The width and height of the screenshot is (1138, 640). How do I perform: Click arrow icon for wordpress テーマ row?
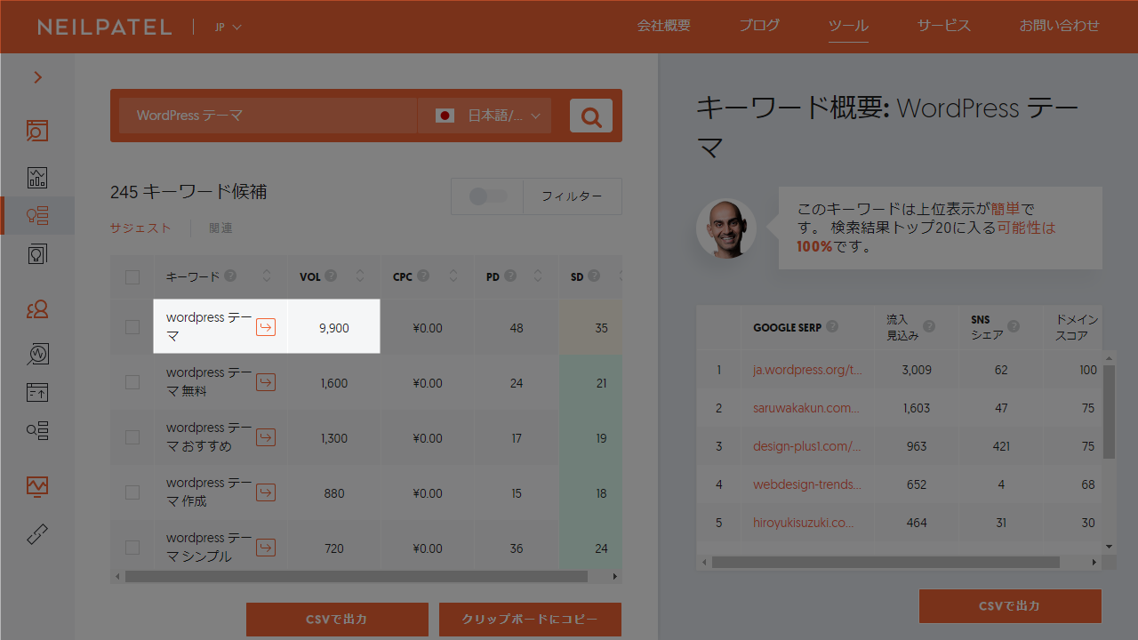point(266,327)
